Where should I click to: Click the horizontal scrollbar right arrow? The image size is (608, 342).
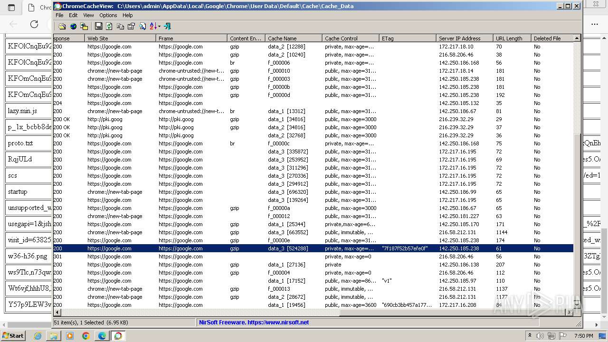(x=570, y=313)
